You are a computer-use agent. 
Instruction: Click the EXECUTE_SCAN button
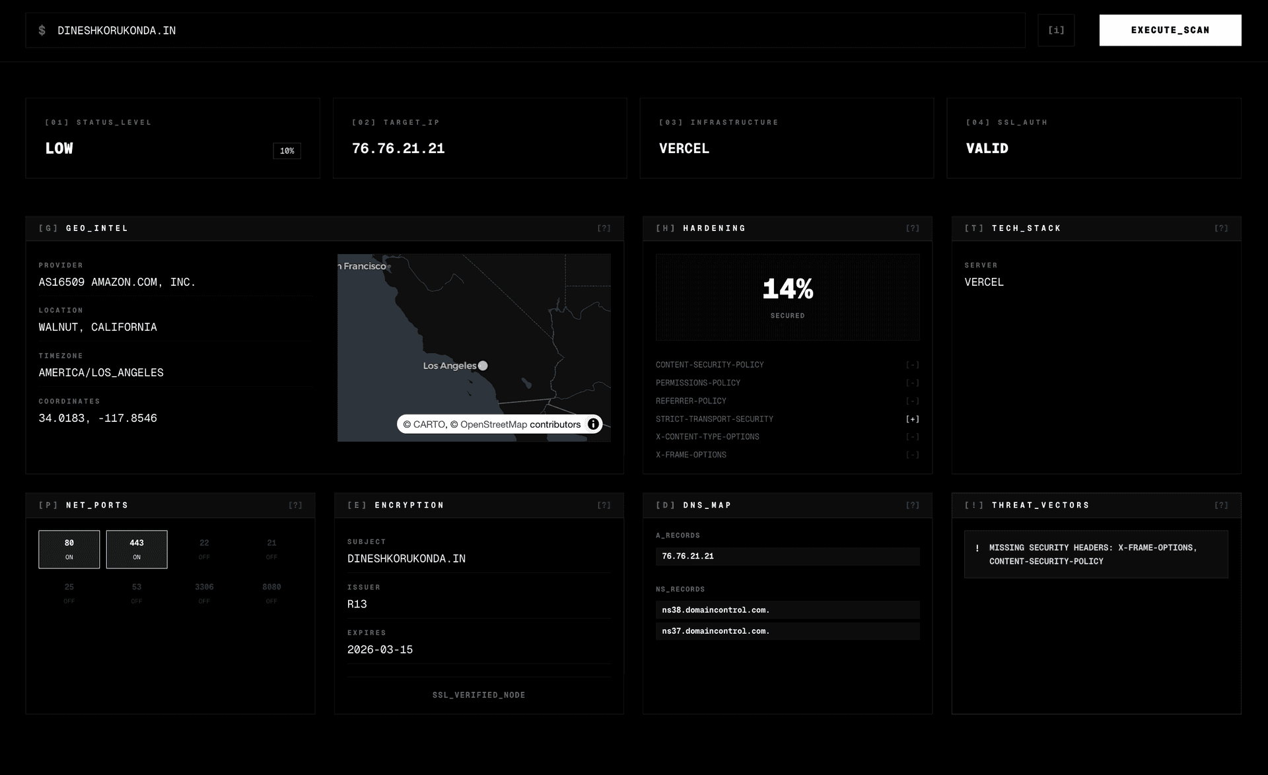pos(1170,30)
